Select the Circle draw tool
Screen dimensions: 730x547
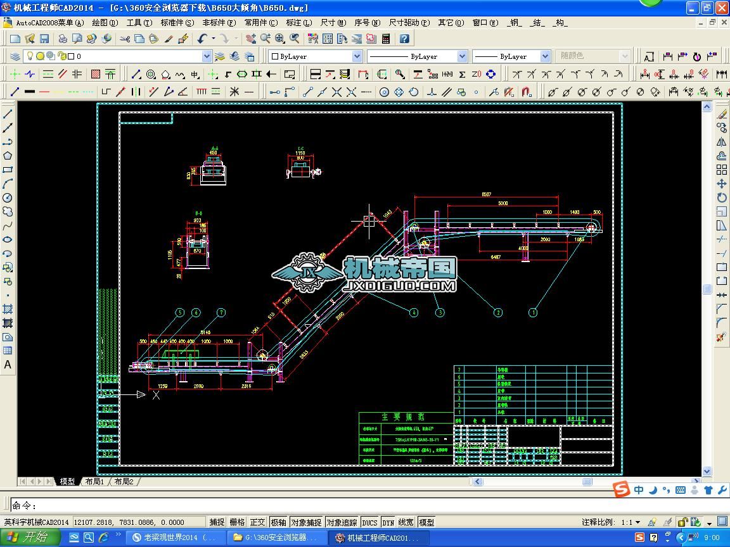[x=8, y=198]
